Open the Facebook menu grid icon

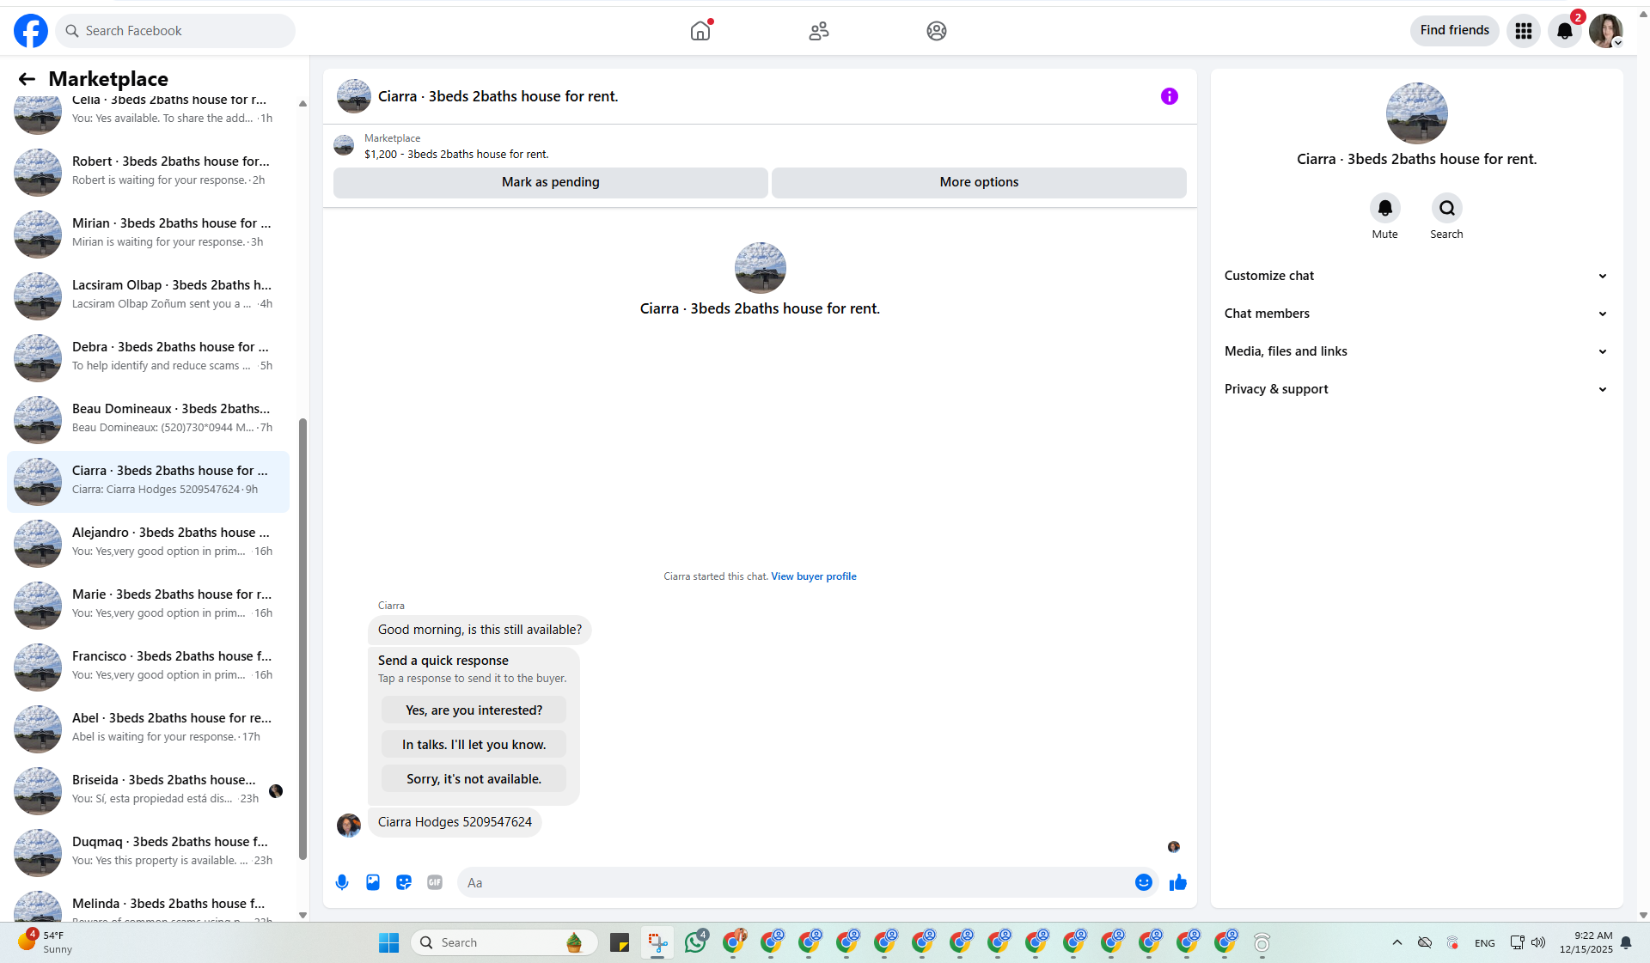click(x=1524, y=31)
